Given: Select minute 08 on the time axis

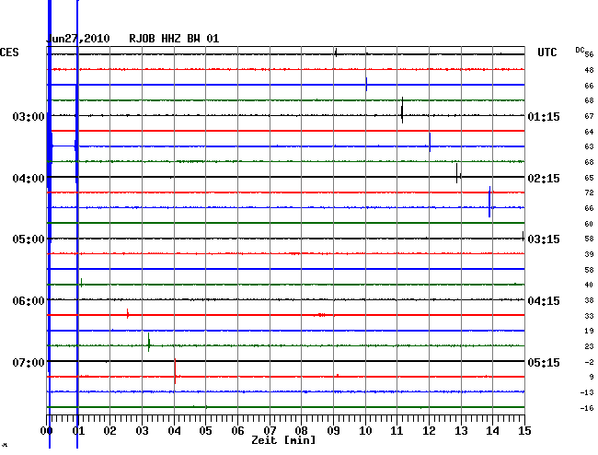Looking at the screenshot, I should tap(301, 431).
